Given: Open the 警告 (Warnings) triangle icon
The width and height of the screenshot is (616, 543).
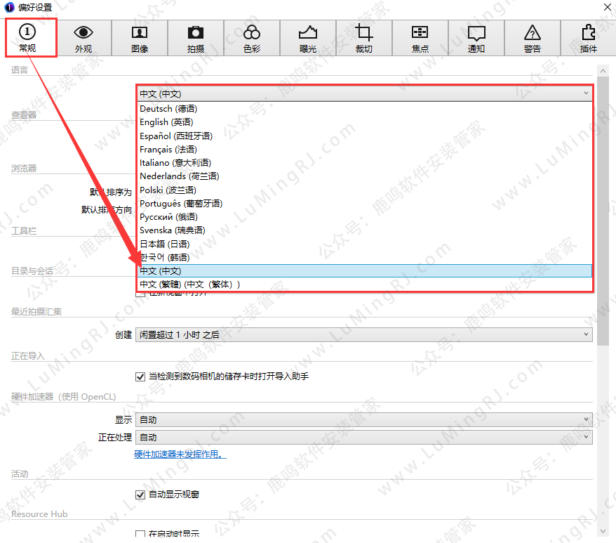Looking at the screenshot, I should [x=533, y=38].
